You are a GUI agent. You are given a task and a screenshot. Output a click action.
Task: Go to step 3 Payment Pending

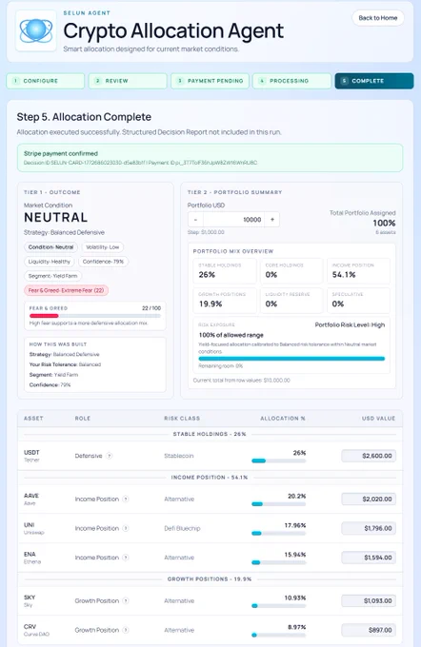click(x=210, y=81)
